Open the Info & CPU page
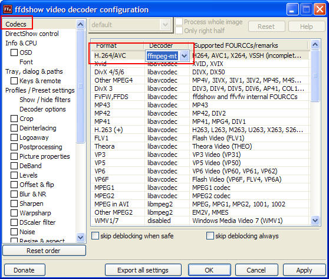329x279 pixels. 21,43
